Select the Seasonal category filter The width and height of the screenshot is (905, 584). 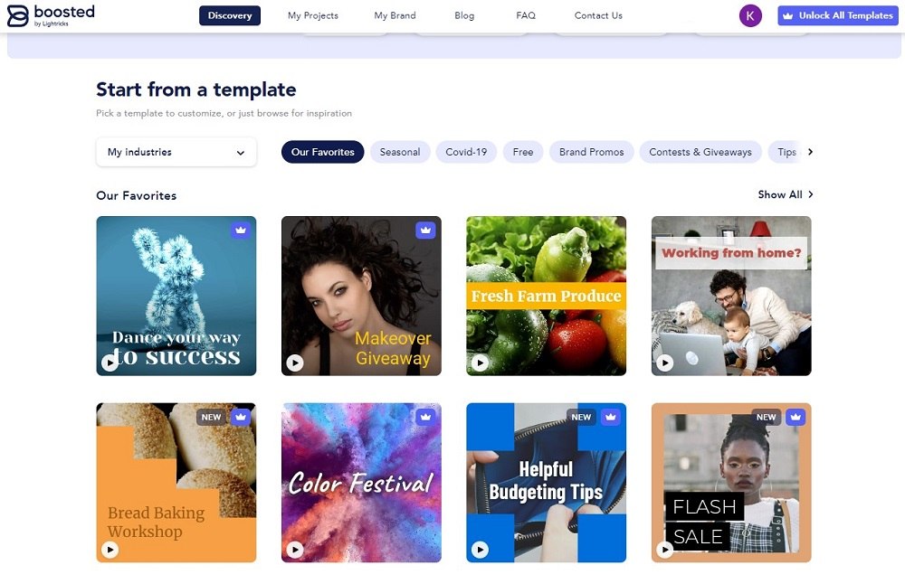400,152
